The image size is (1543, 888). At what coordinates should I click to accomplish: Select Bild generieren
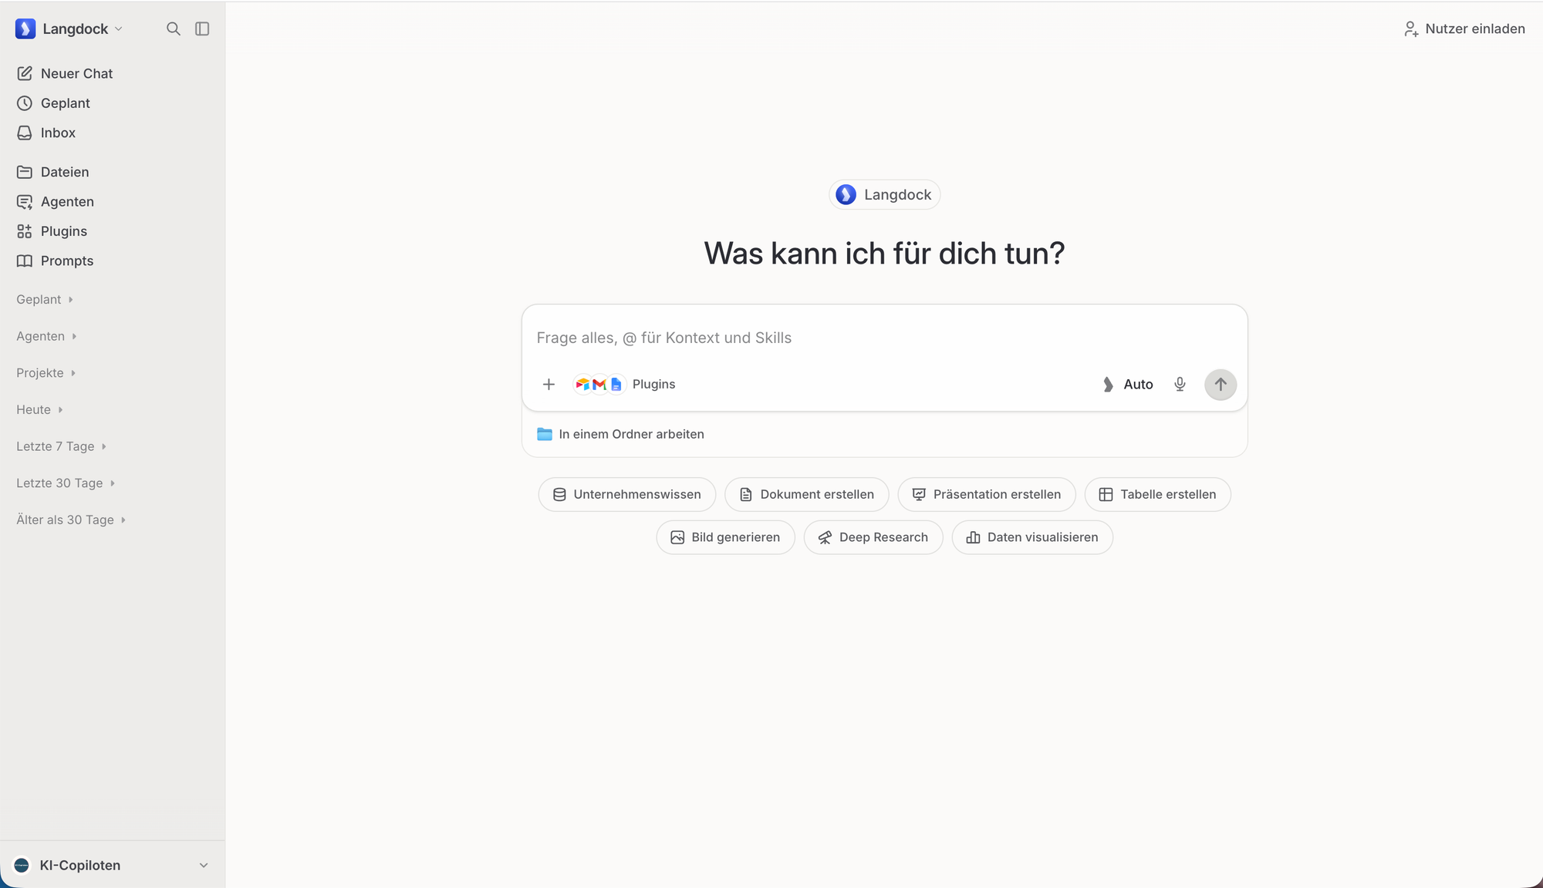tap(725, 537)
